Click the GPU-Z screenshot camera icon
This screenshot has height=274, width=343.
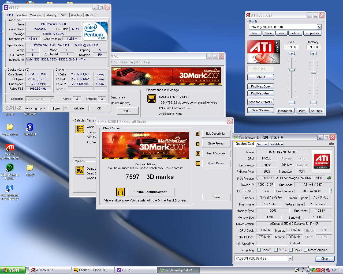pyautogui.click(x=331, y=144)
